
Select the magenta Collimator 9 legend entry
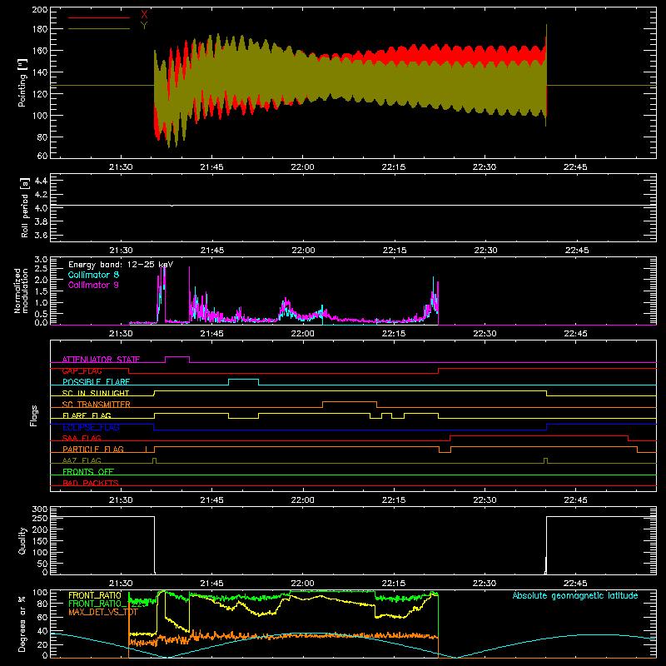[x=93, y=285]
